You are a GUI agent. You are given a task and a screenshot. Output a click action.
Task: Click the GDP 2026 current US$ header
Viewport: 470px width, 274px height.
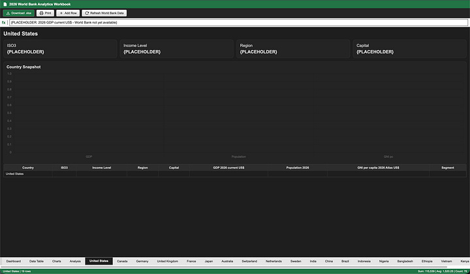click(x=228, y=168)
